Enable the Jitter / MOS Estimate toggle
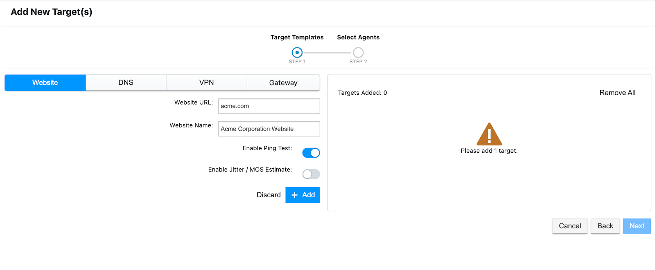This screenshot has width=655, height=270. (311, 174)
